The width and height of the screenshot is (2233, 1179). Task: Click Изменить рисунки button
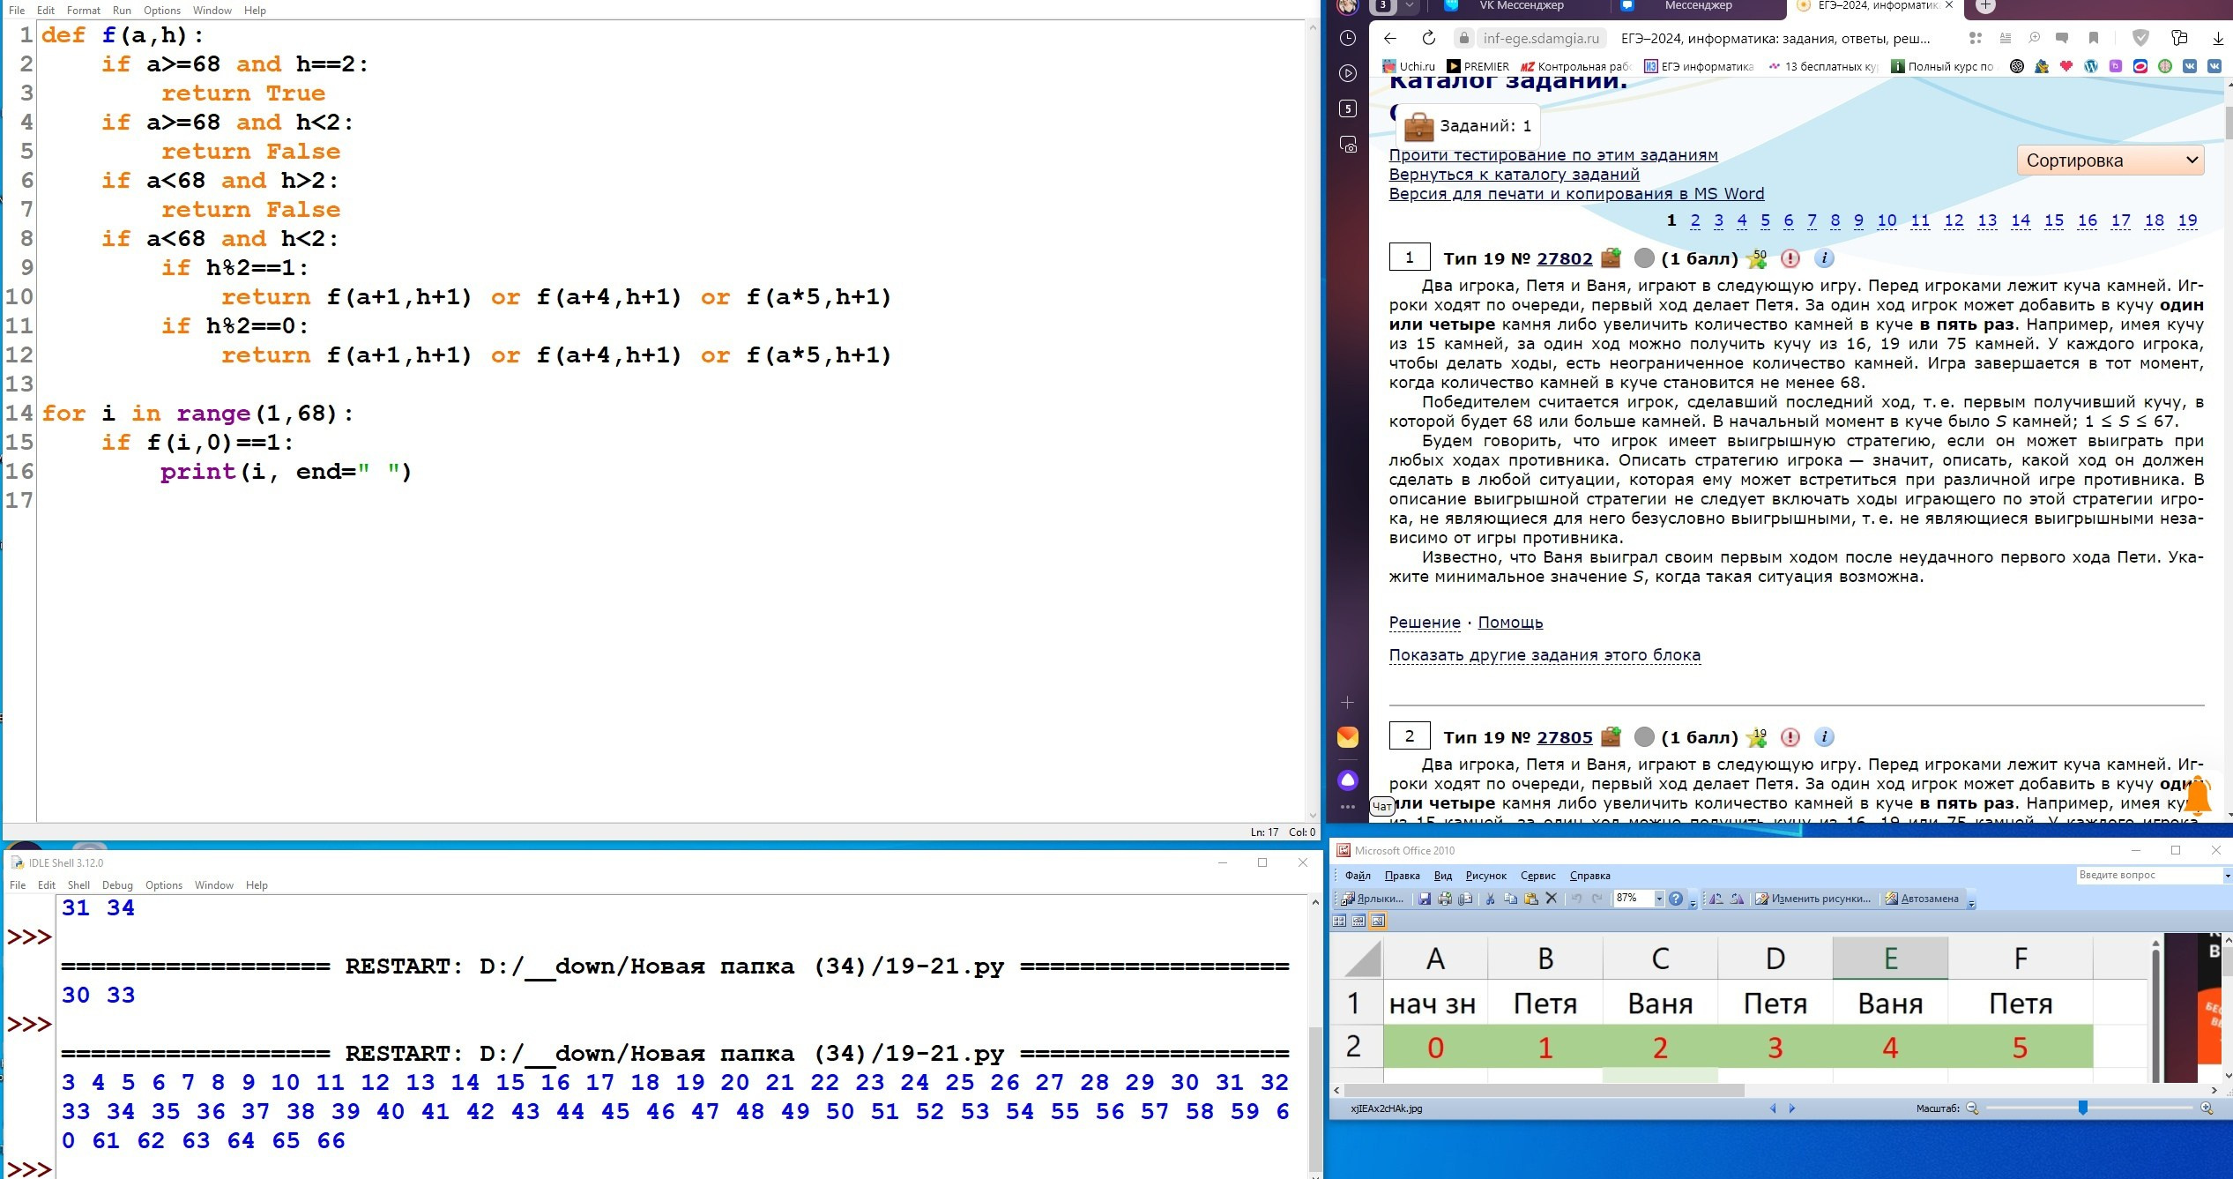point(1812,899)
